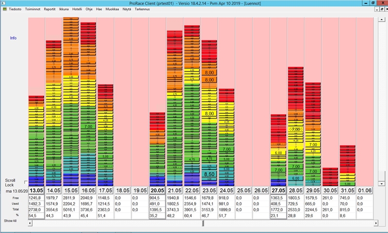Click the Info link on the left

[x=13, y=38]
